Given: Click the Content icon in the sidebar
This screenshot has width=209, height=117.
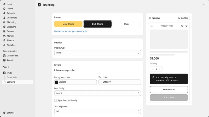Looking at the screenshot, I should [x=4, y=31].
